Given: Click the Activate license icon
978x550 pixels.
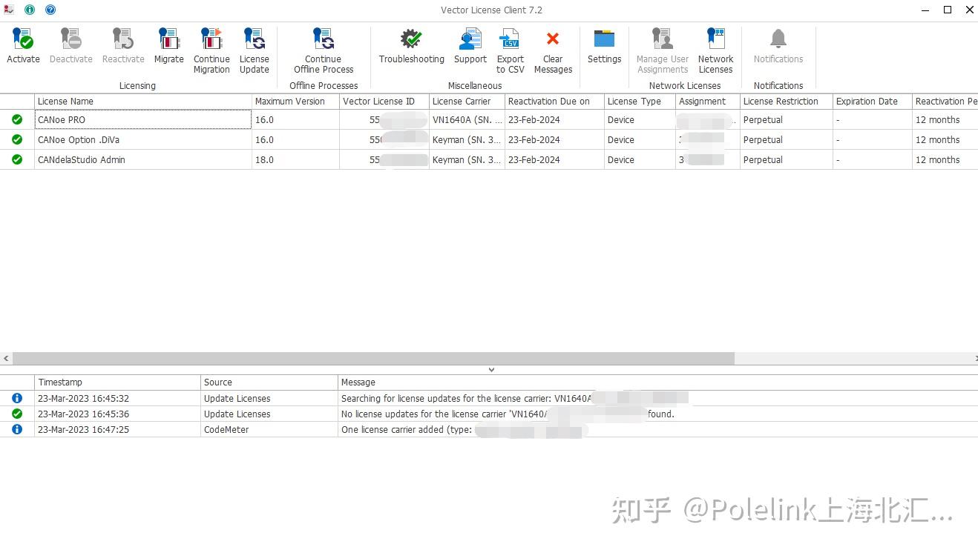Looking at the screenshot, I should click(23, 44).
